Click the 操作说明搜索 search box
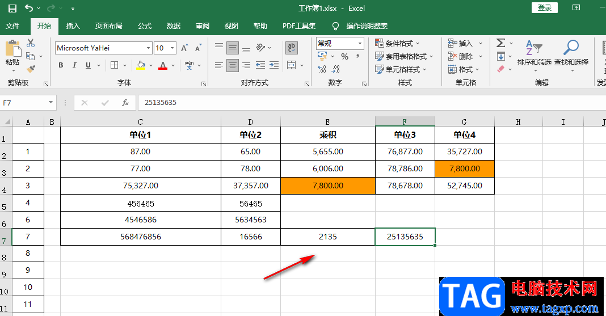606x316 pixels. click(367, 26)
